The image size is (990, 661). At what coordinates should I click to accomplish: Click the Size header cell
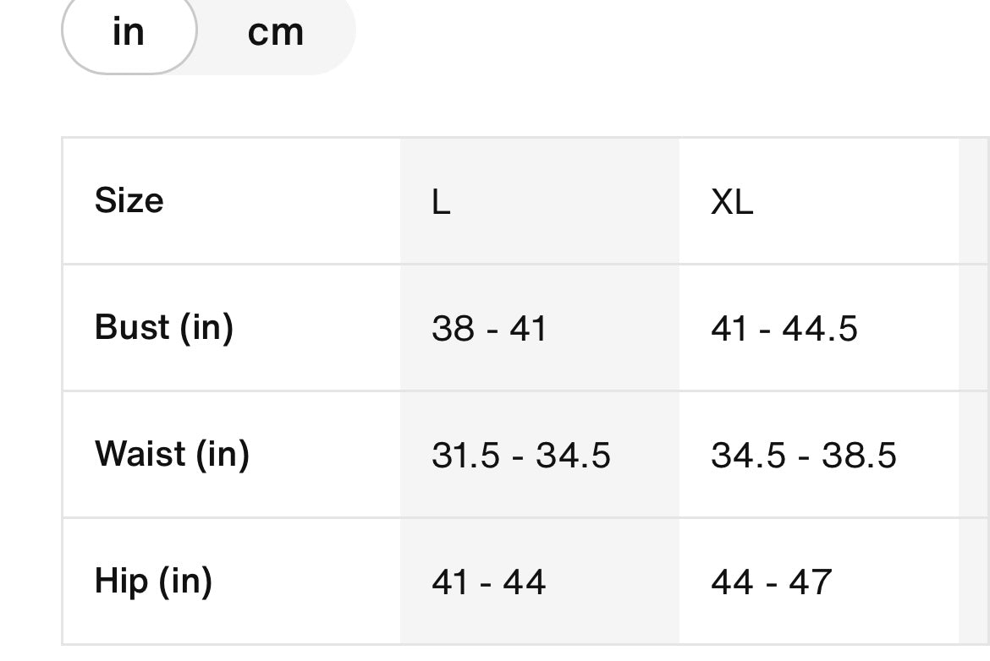(x=129, y=201)
